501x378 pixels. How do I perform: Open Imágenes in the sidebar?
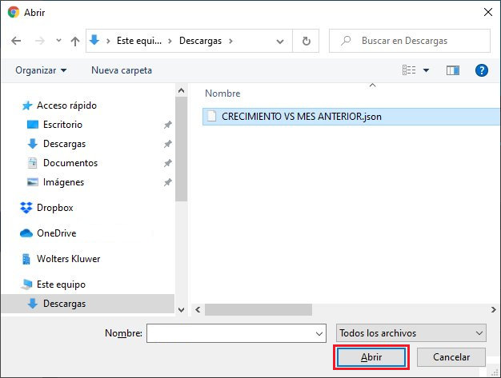coord(63,182)
